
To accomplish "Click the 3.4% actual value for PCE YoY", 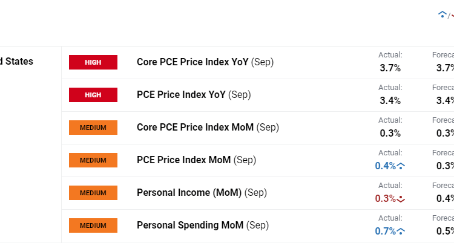I will [390, 100].
